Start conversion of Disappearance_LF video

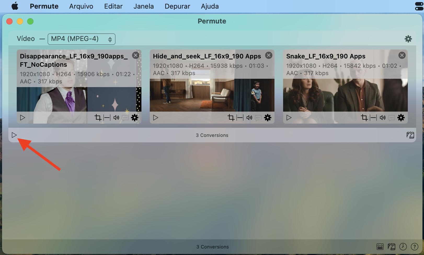22,118
